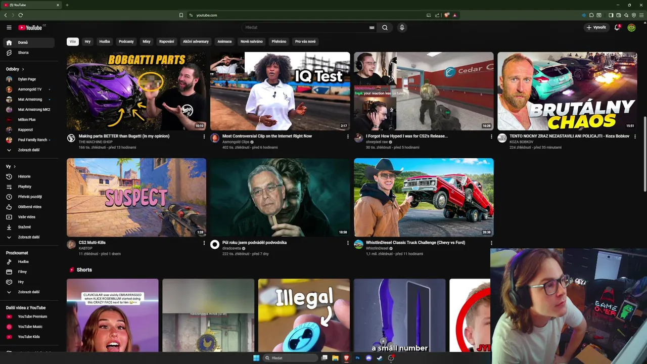Open the IQ Test video thumbnail
The height and width of the screenshot is (364, 647).
click(280, 91)
